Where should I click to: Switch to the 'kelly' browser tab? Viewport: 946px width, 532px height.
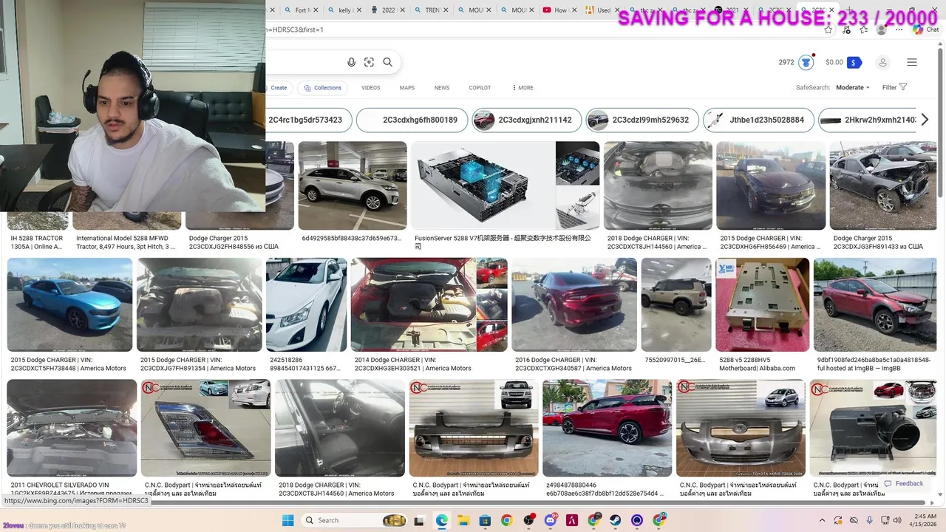tap(344, 10)
